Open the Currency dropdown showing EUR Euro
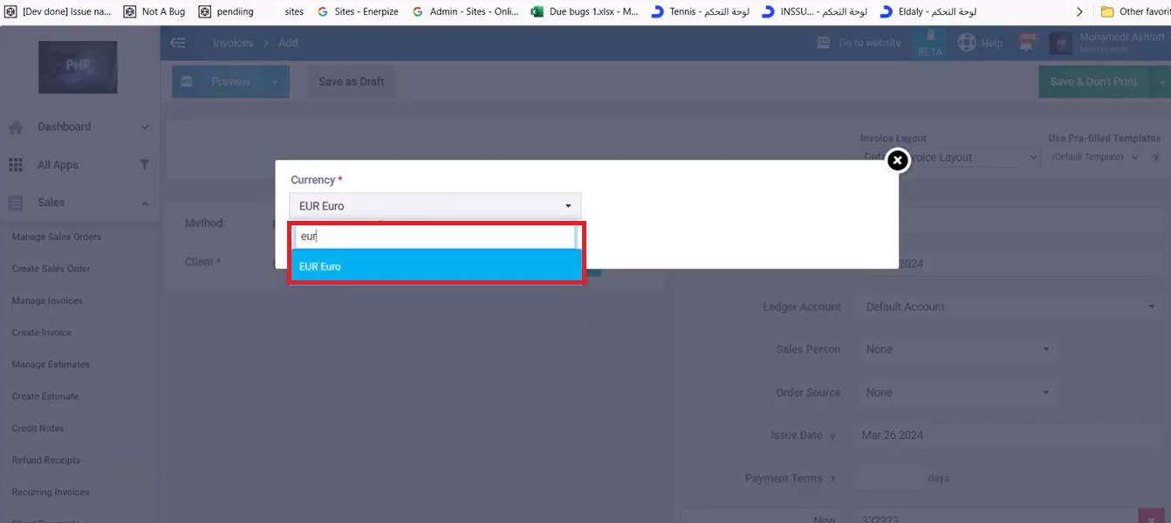Viewport: 1171px width, 523px height. pos(435,206)
